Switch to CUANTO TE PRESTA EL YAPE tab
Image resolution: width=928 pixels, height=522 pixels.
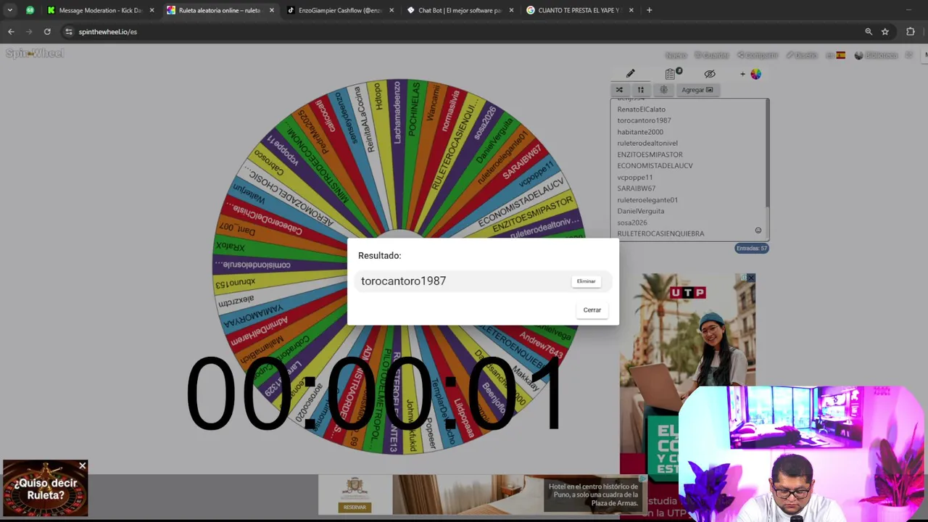pyautogui.click(x=579, y=10)
